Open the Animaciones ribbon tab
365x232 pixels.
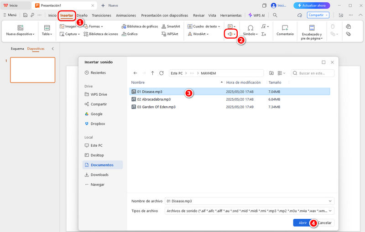pos(126,15)
